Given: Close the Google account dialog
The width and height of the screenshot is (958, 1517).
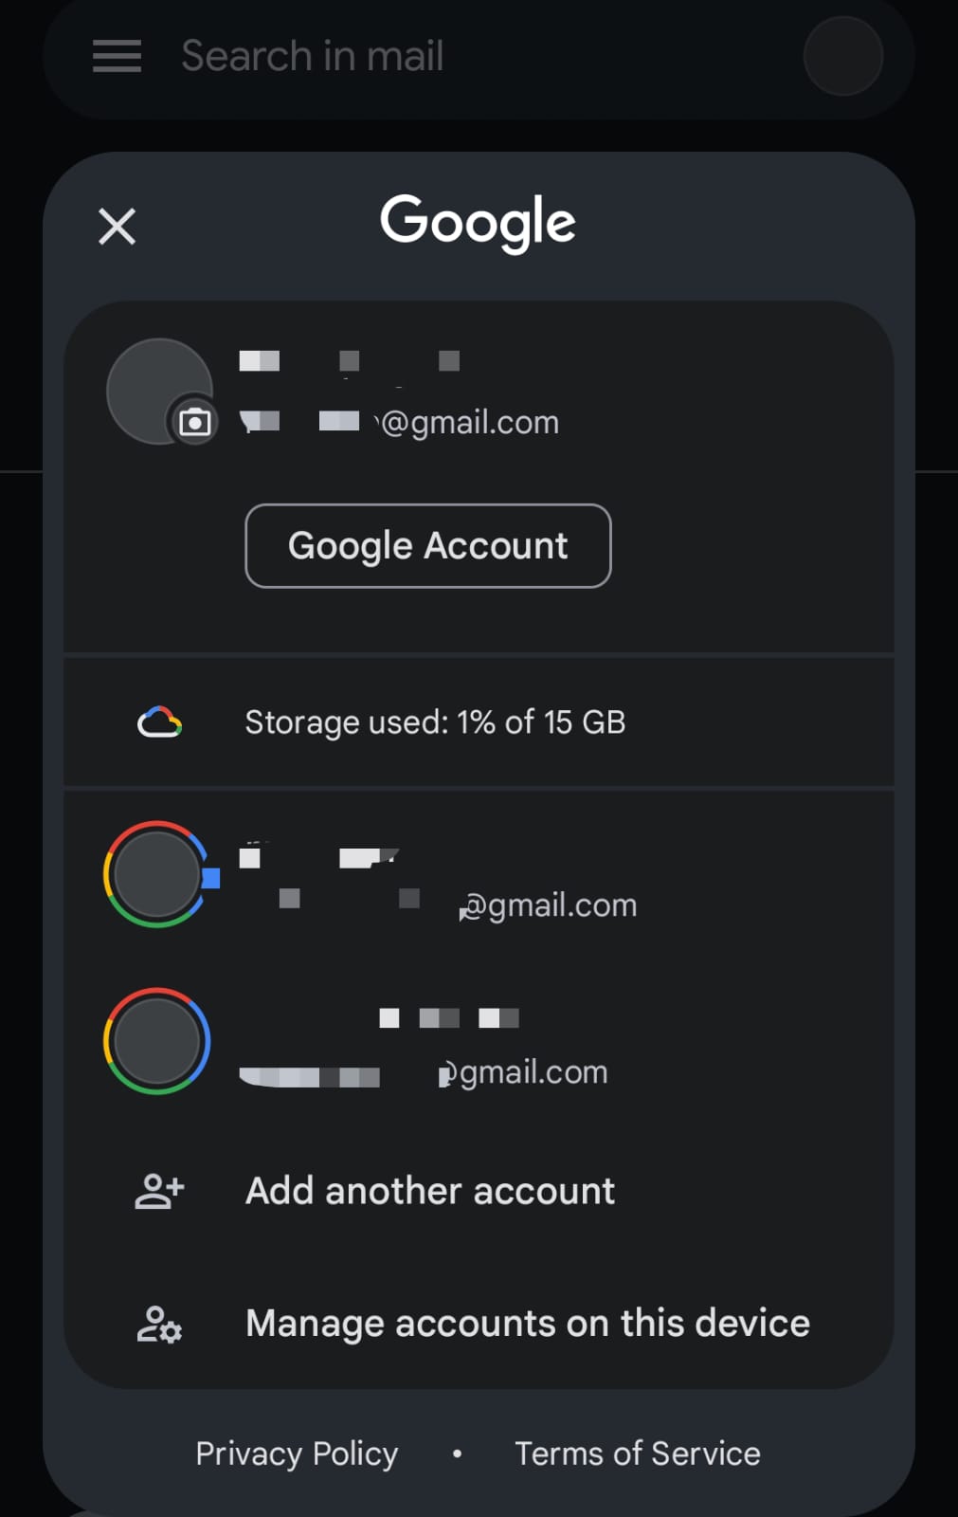Looking at the screenshot, I should [x=117, y=227].
